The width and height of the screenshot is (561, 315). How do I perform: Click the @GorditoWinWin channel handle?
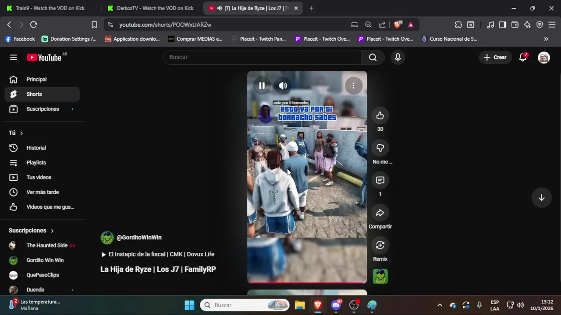[139, 238]
